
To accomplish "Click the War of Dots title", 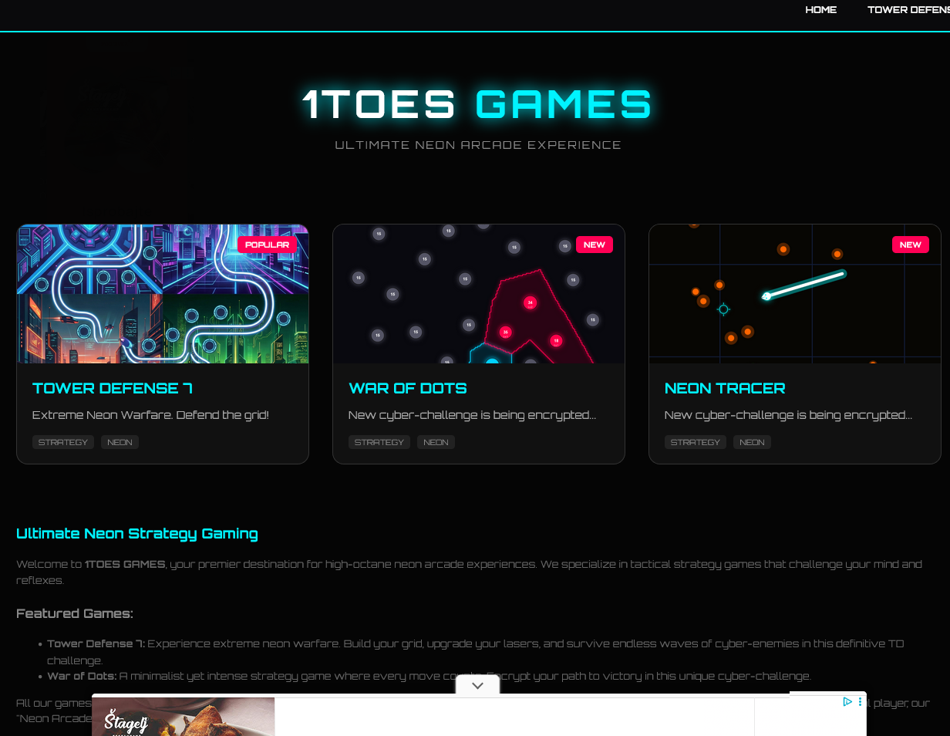I will click(x=407, y=388).
